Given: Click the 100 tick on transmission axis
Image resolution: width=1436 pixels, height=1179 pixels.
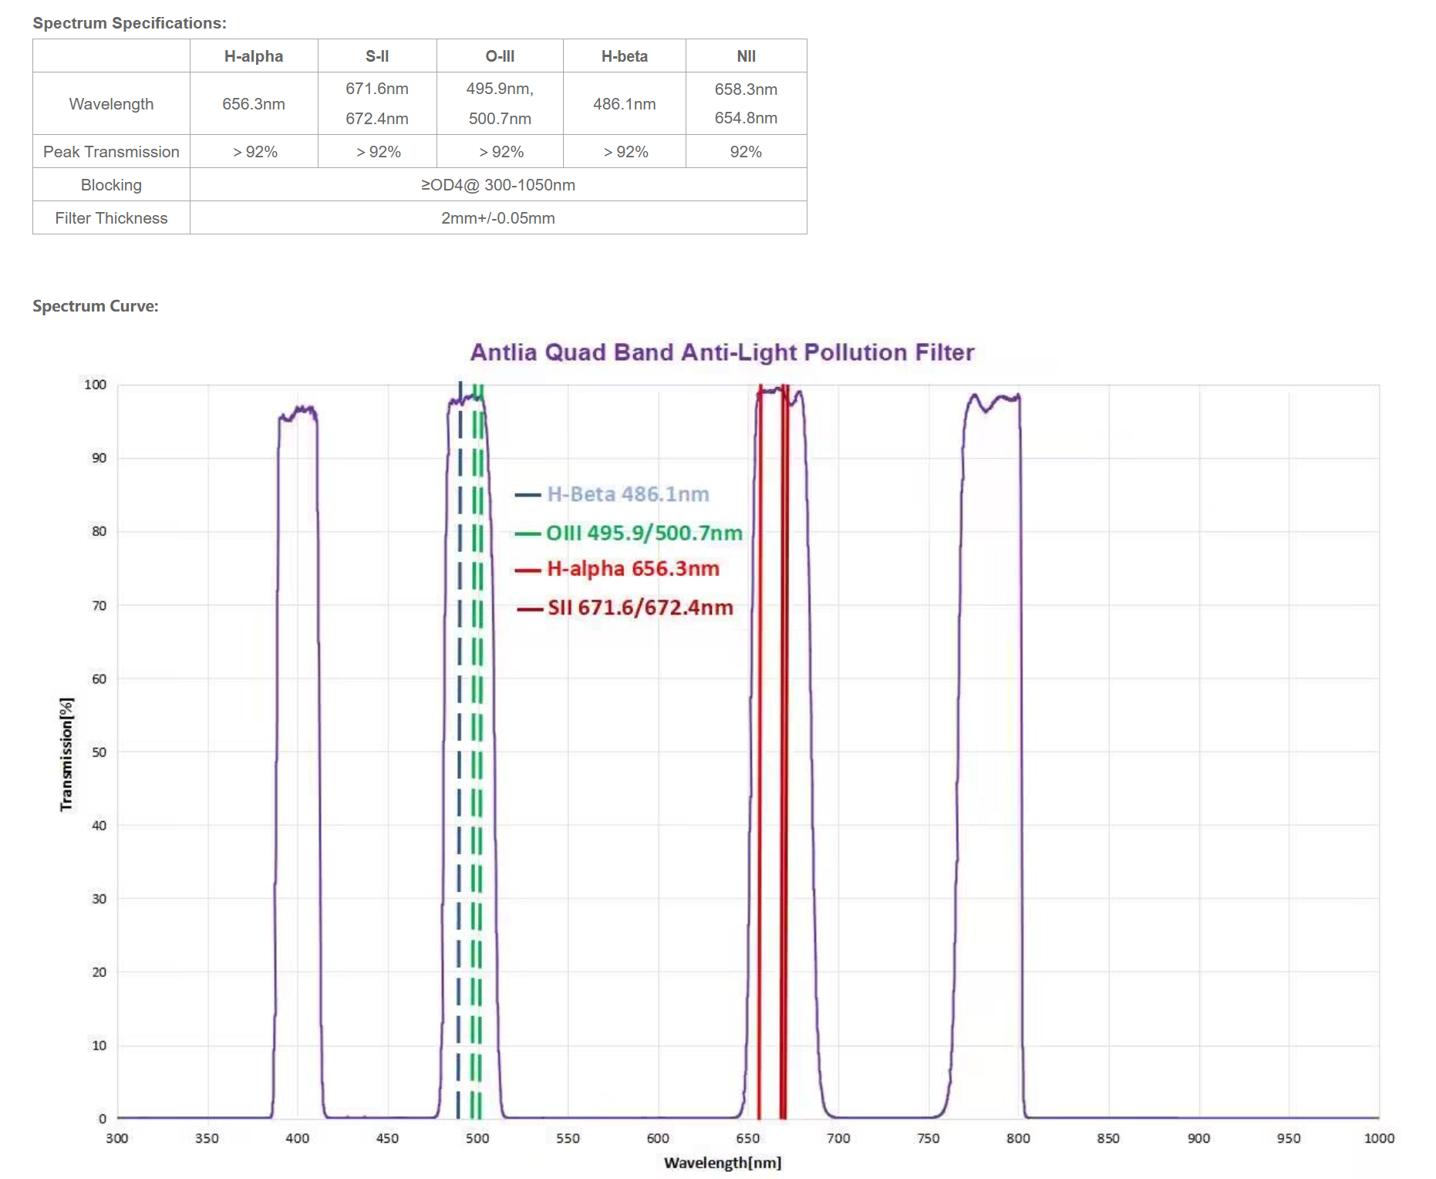Looking at the screenshot, I should [x=95, y=385].
